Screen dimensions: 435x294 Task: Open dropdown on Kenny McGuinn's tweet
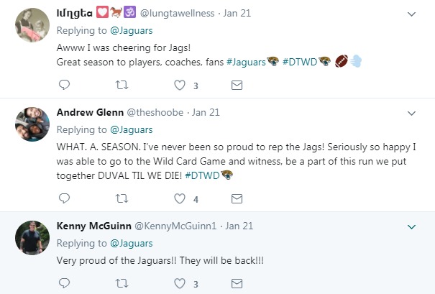click(x=412, y=226)
